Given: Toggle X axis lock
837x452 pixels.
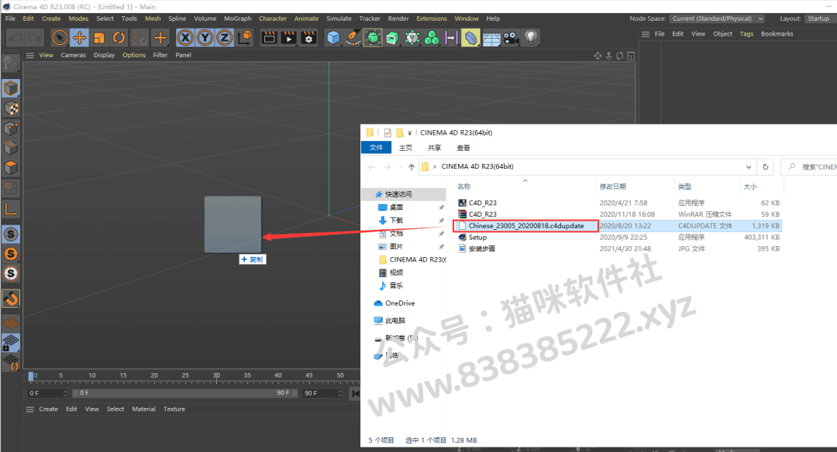Looking at the screenshot, I should click(185, 38).
